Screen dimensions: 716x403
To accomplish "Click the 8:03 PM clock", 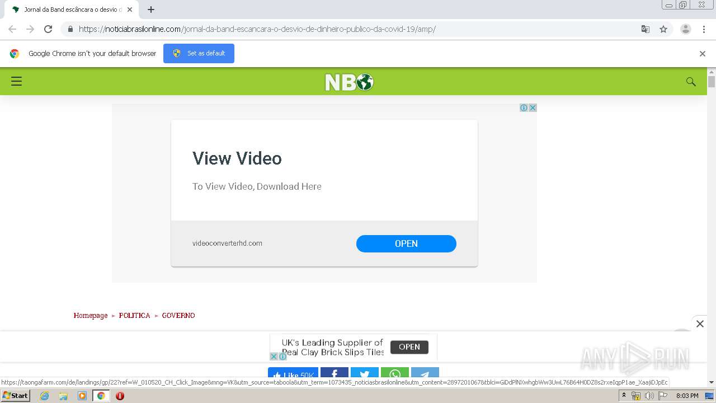I will tap(687, 396).
